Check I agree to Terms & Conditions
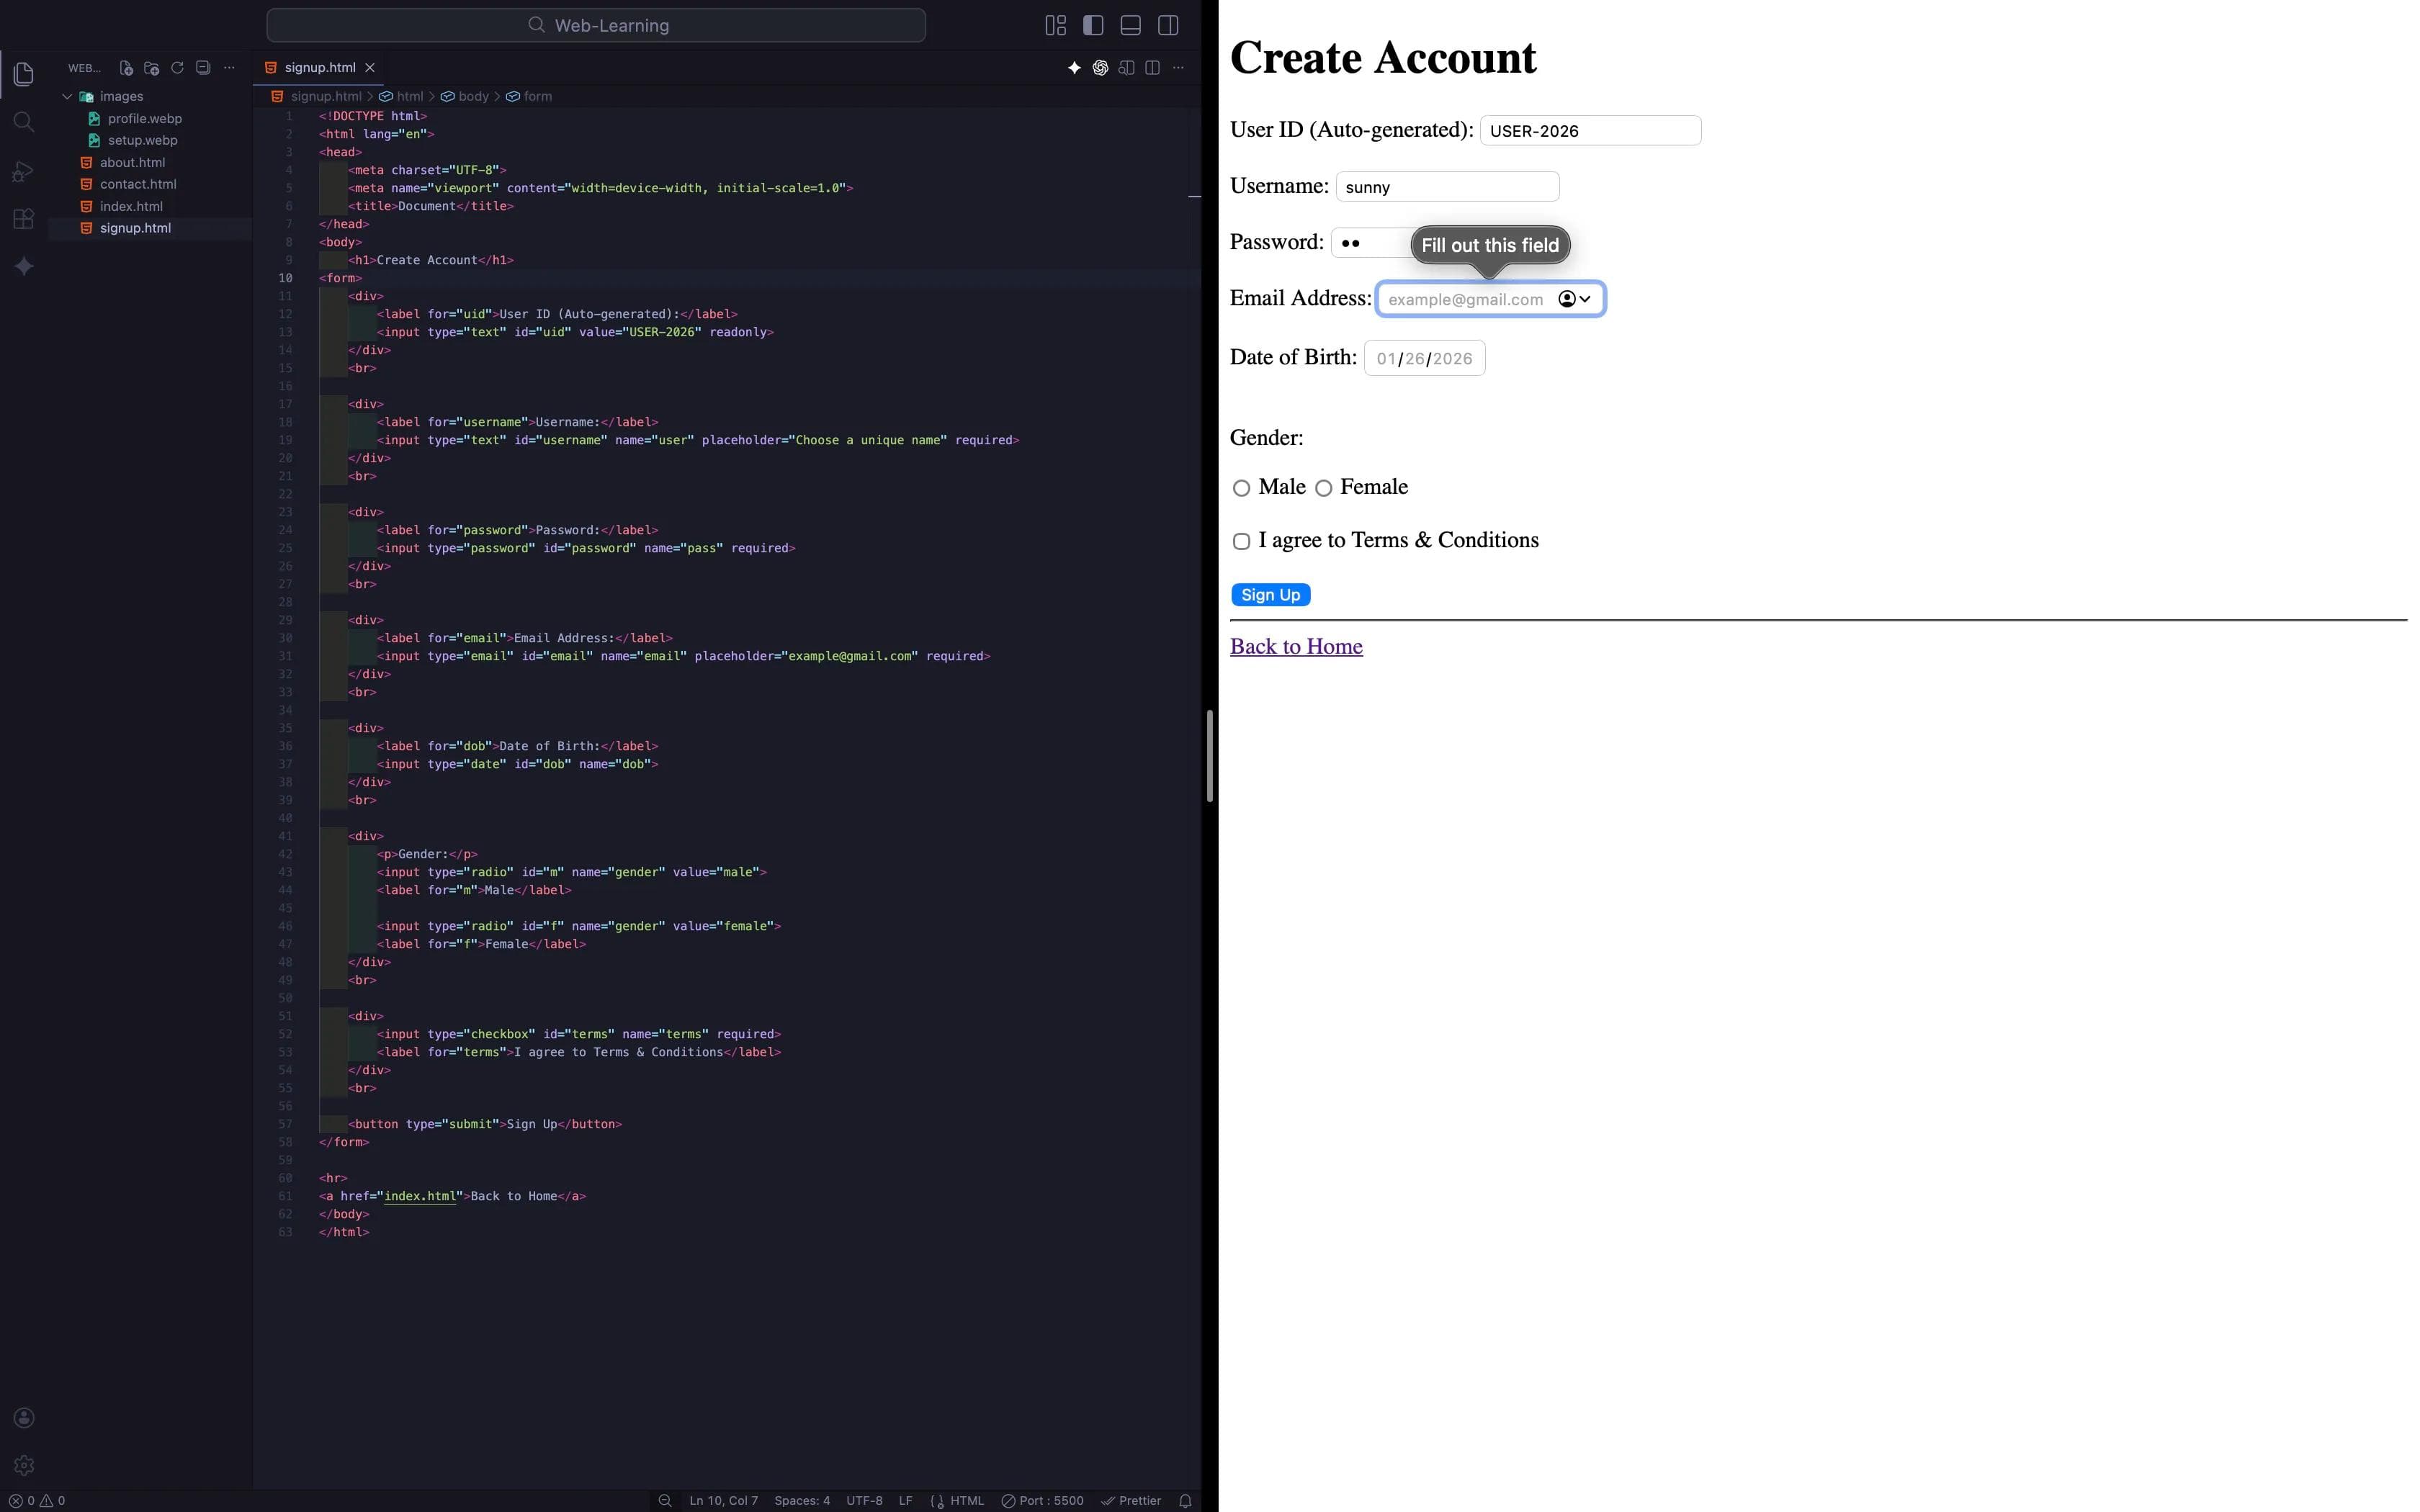The image size is (2420, 1512). (x=1241, y=541)
